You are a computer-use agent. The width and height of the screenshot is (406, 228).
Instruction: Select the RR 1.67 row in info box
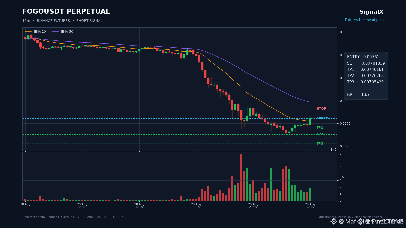pos(358,94)
